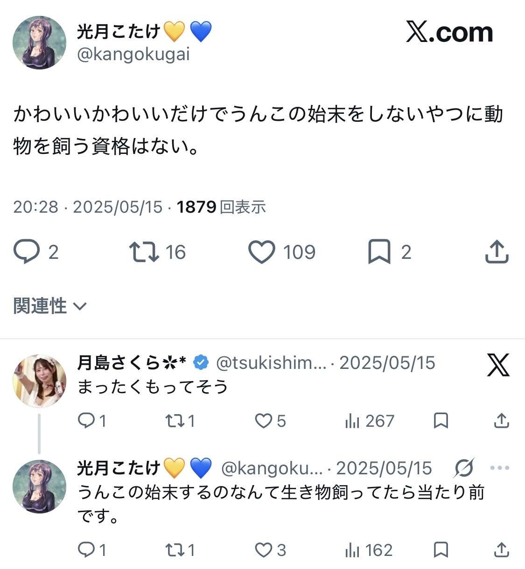The image size is (525, 569).
Task: View analytics for reply with 162 views
Action: 352,550
